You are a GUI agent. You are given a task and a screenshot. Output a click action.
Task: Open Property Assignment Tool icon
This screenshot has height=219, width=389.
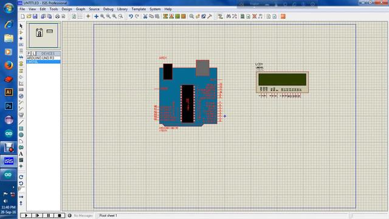tap(235, 16)
